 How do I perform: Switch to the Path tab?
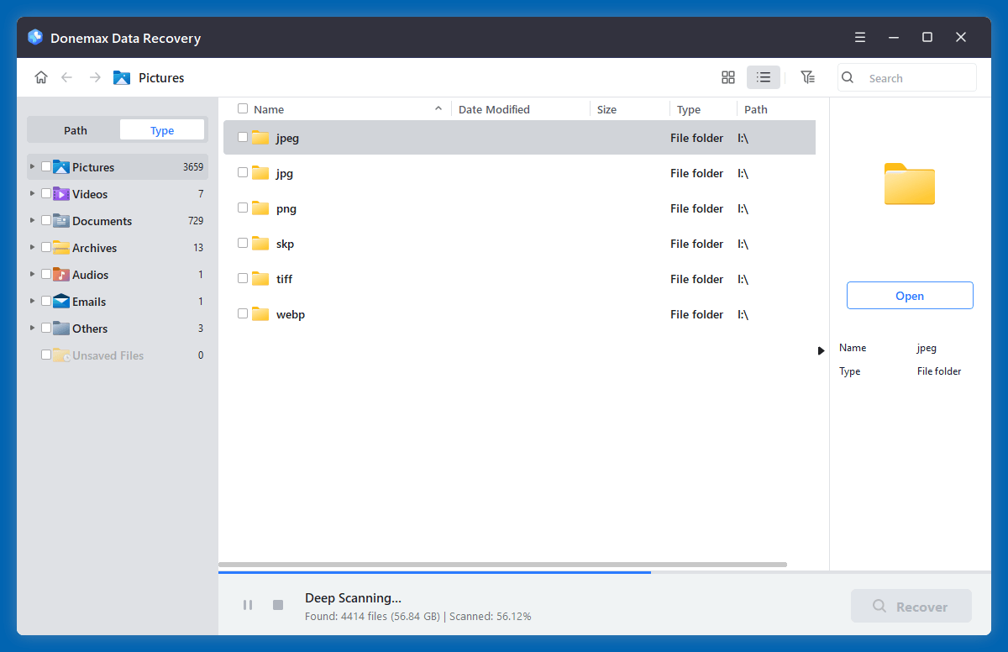click(x=75, y=129)
